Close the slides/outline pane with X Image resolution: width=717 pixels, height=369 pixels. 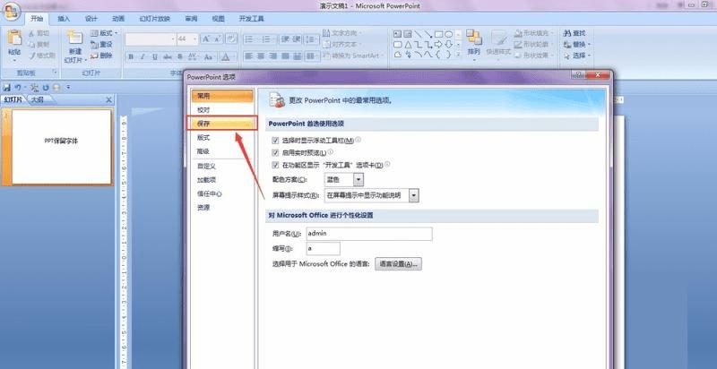[108, 100]
